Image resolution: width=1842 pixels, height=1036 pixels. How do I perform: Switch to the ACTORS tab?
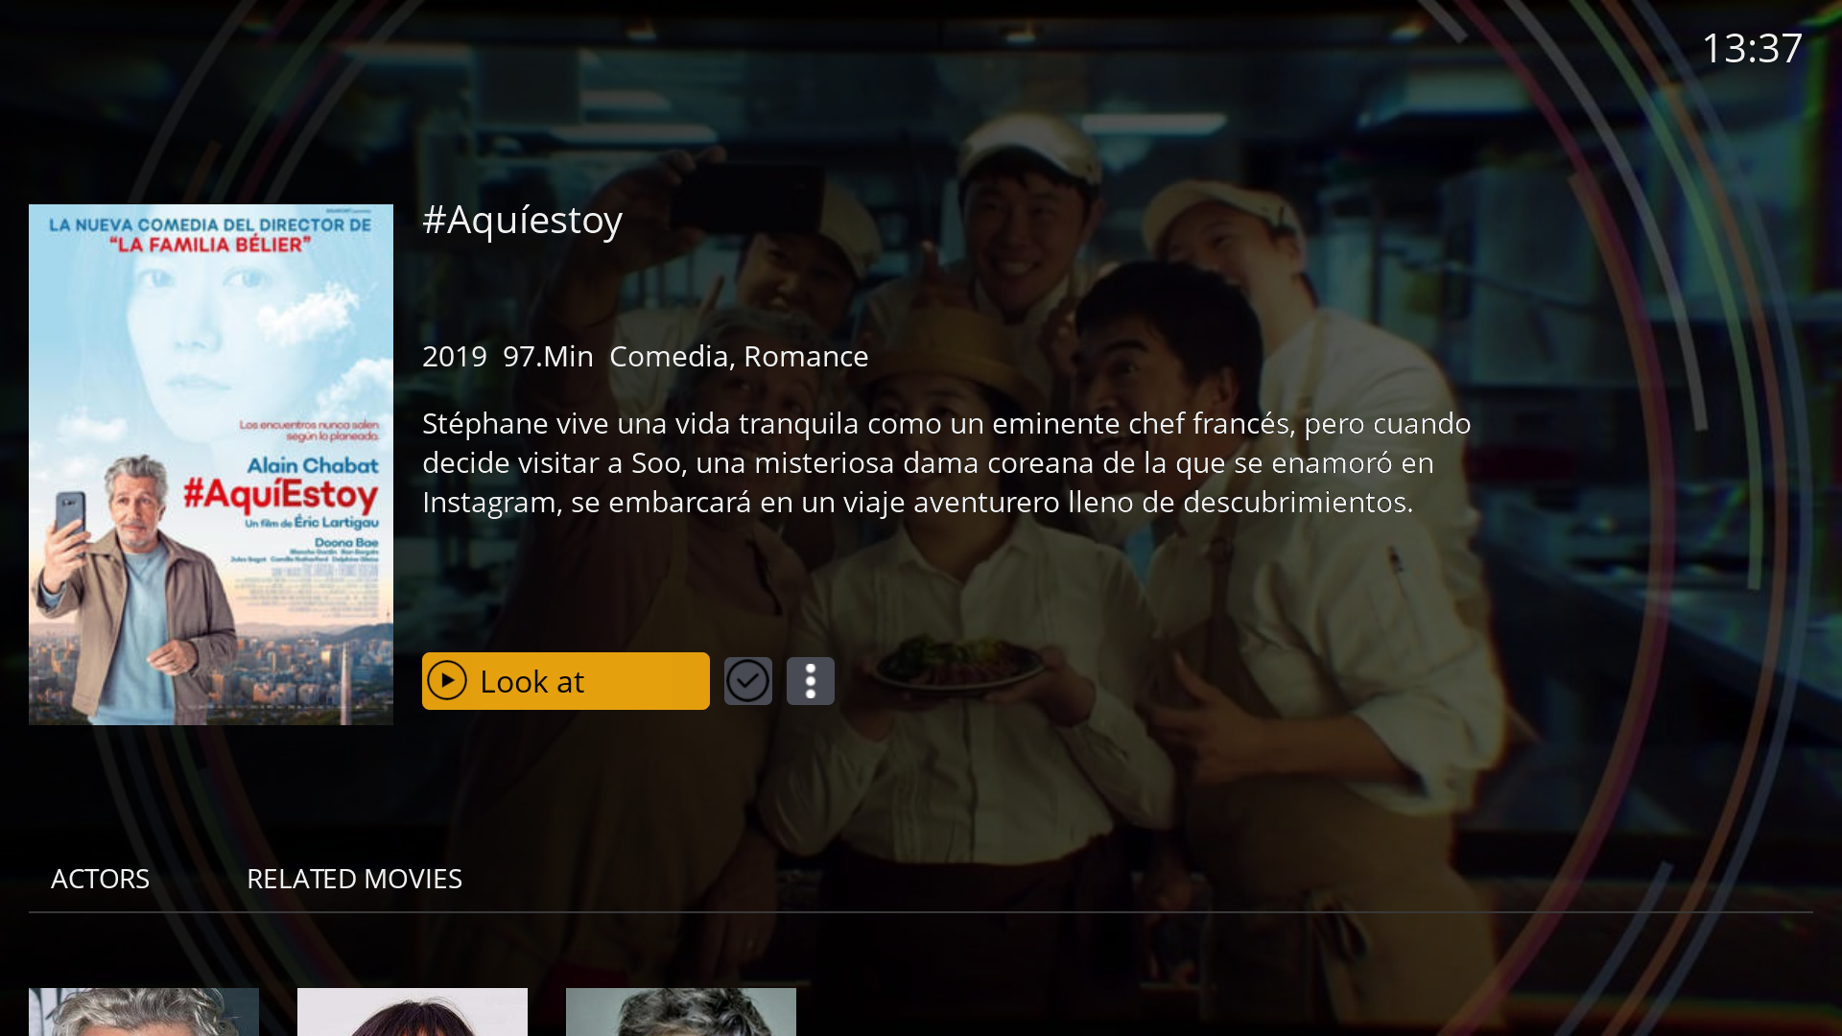click(x=100, y=879)
